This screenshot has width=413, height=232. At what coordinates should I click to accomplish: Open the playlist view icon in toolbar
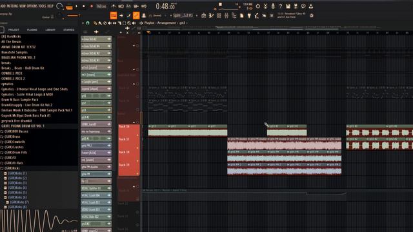(x=204, y=15)
